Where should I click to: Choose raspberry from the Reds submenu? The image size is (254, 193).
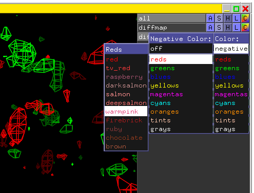(x=126, y=77)
